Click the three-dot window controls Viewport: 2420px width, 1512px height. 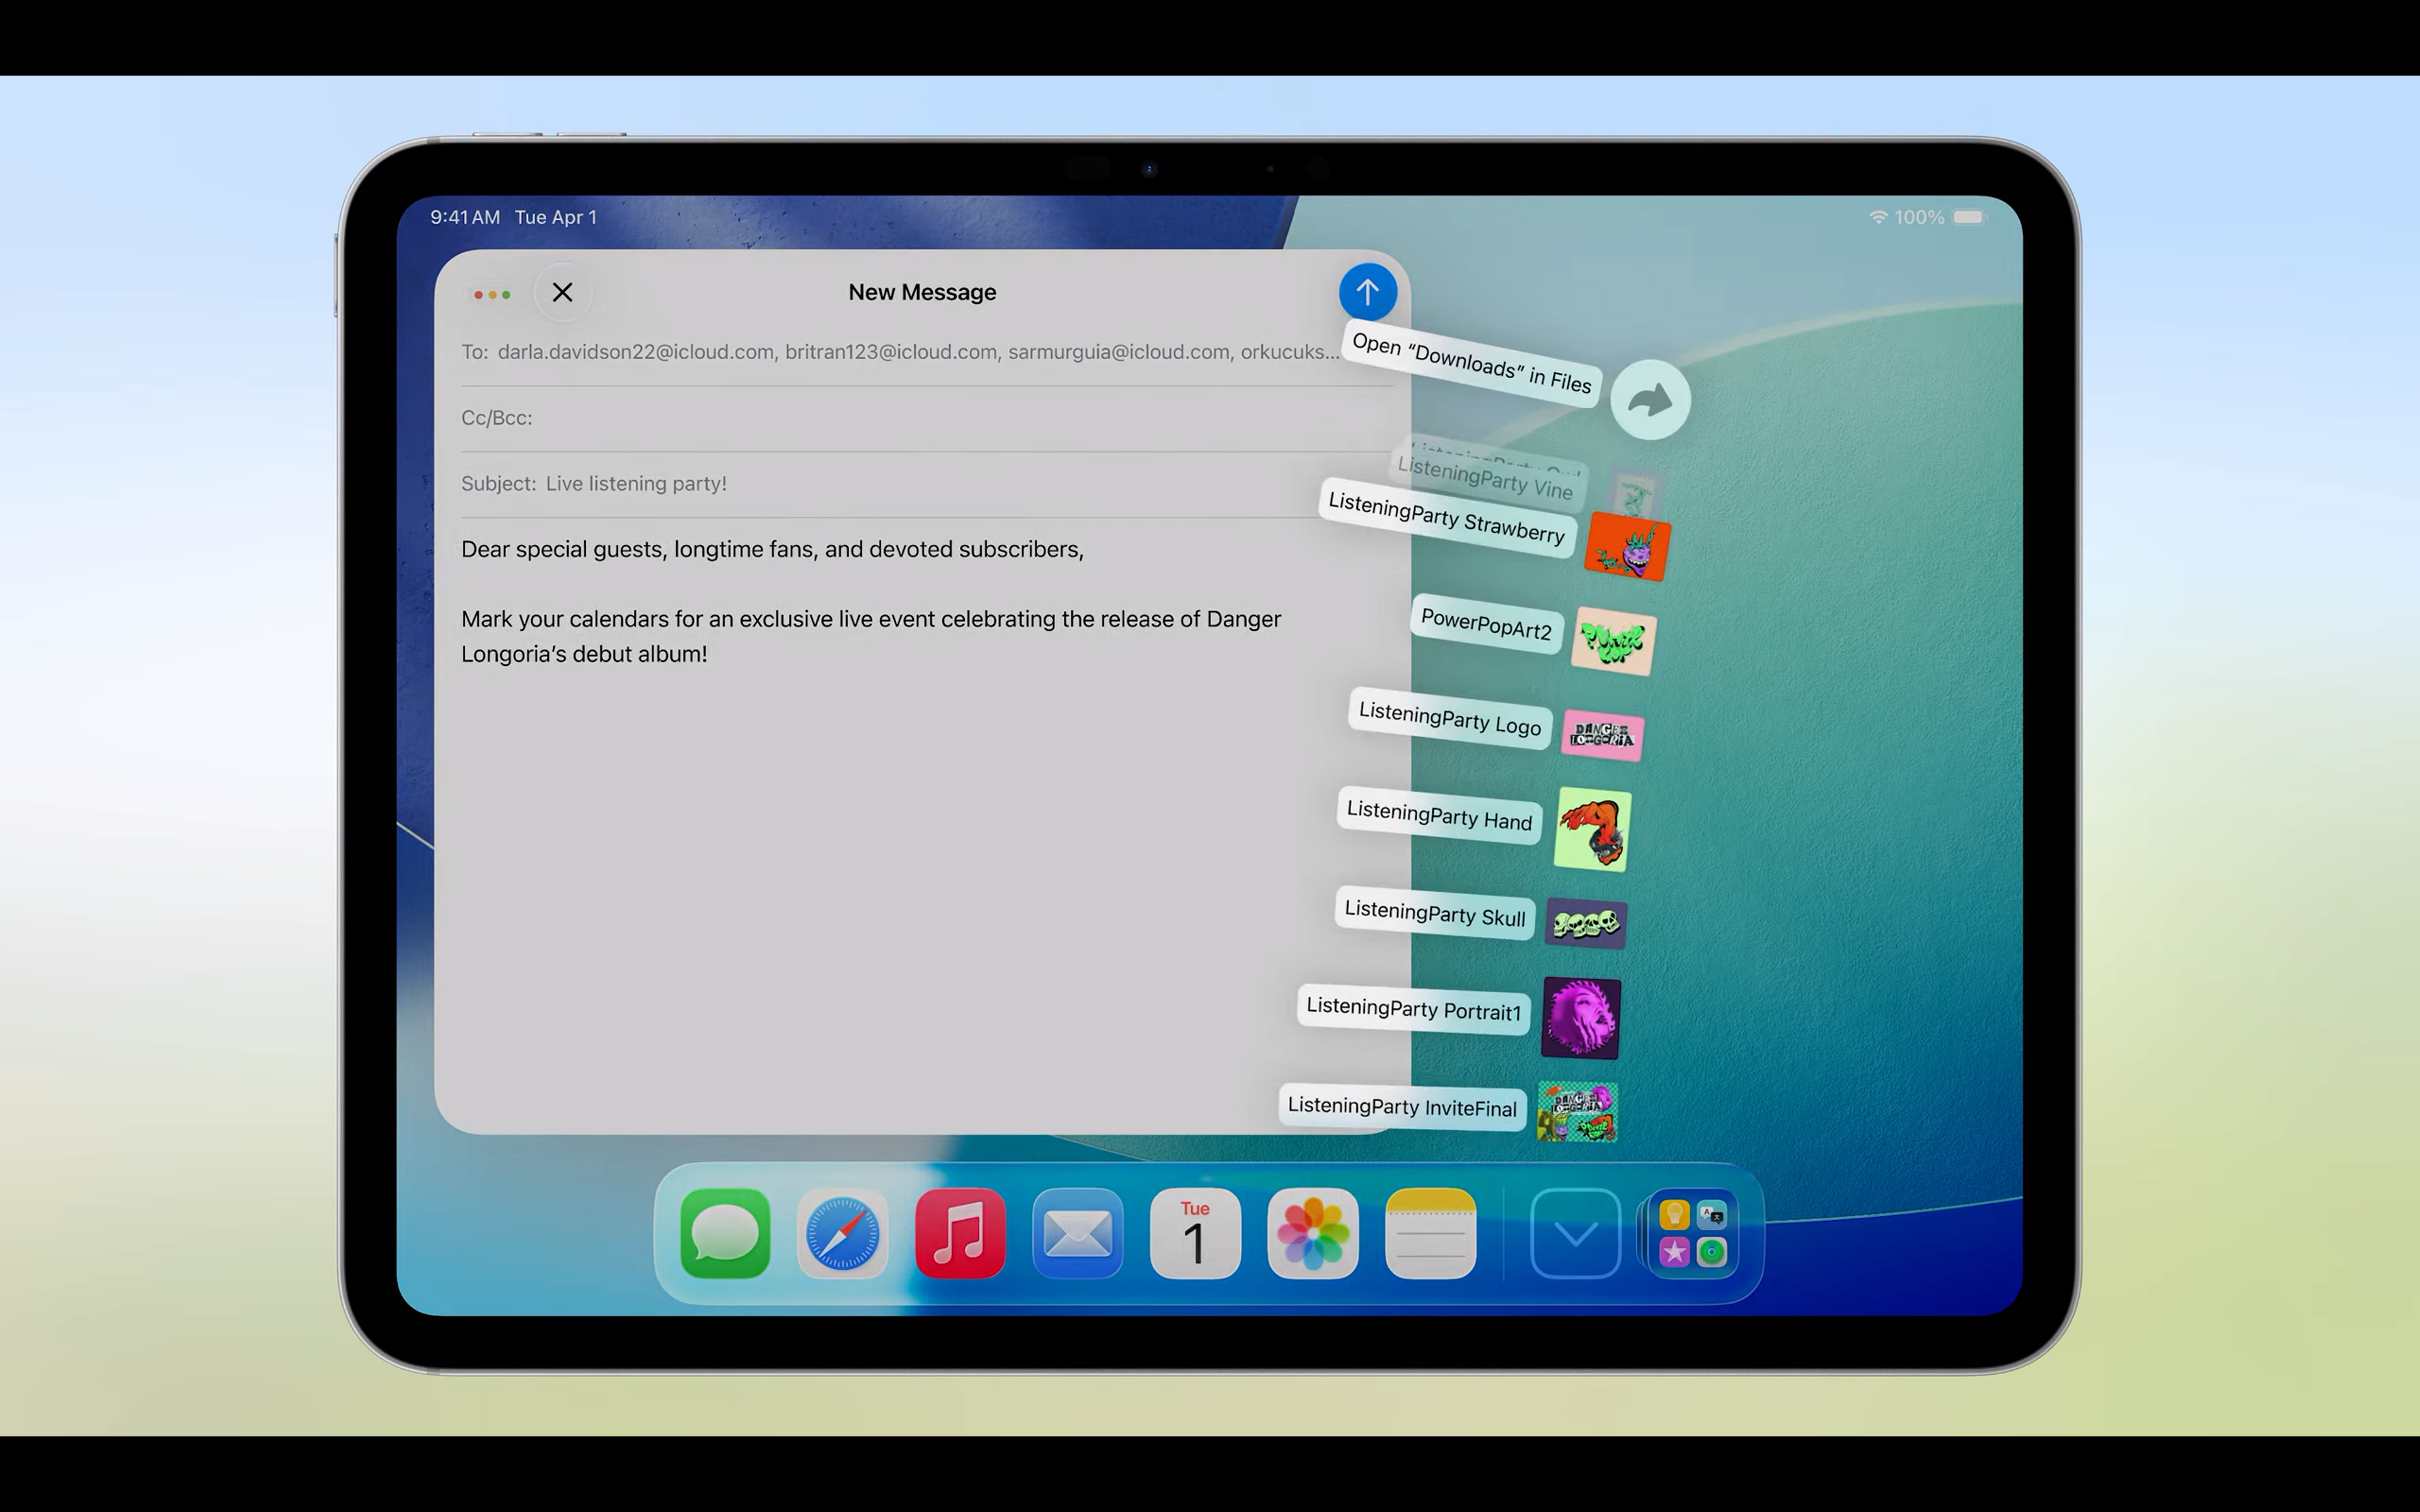[492, 294]
